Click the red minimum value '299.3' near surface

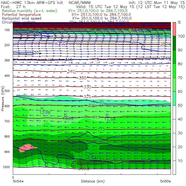pyautogui.click(x=84, y=169)
